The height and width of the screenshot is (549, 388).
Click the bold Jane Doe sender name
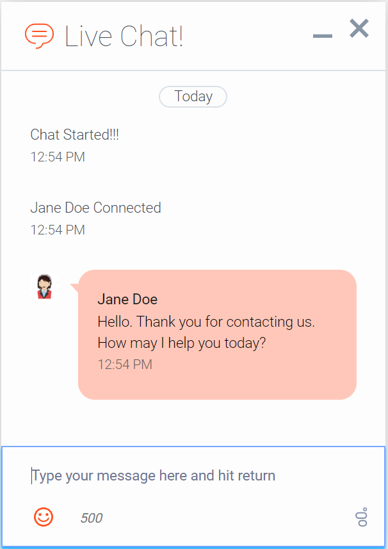pyautogui.click(x=127, y=299)
